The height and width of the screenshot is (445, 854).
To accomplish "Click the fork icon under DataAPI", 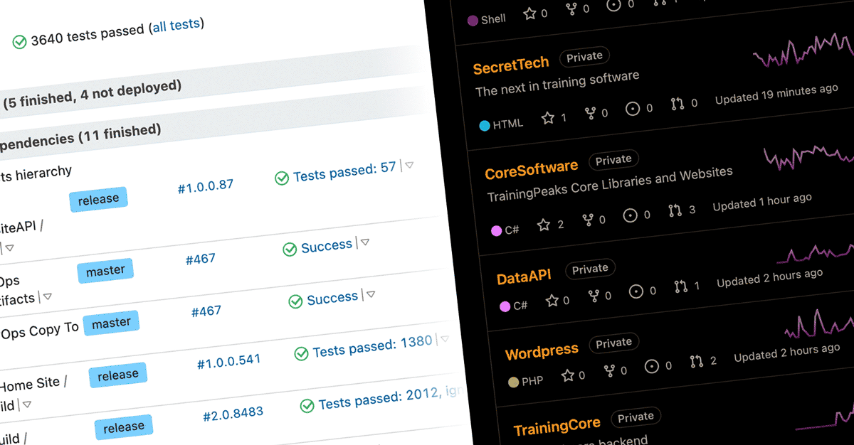I will (593, 296).
